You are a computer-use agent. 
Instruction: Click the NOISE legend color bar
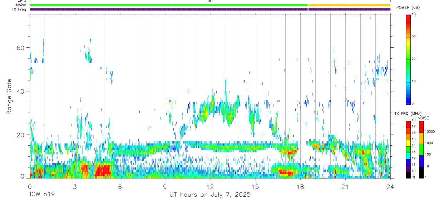(x=421, y=150)
